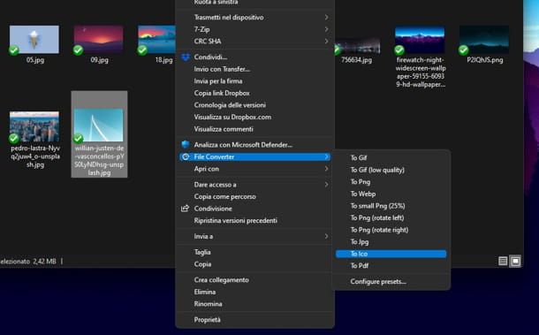
Task: Click the Microsoft Defender shield icon
Action: click(186, 145)
